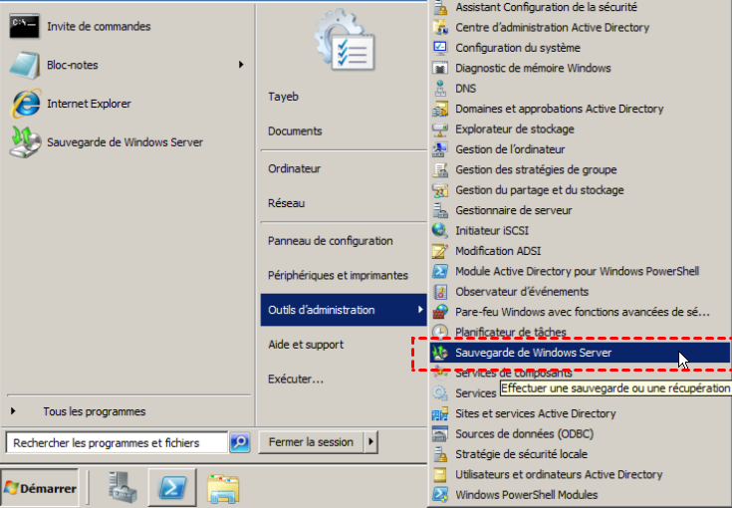Select Exécuter...

click(x=296, y=380)
